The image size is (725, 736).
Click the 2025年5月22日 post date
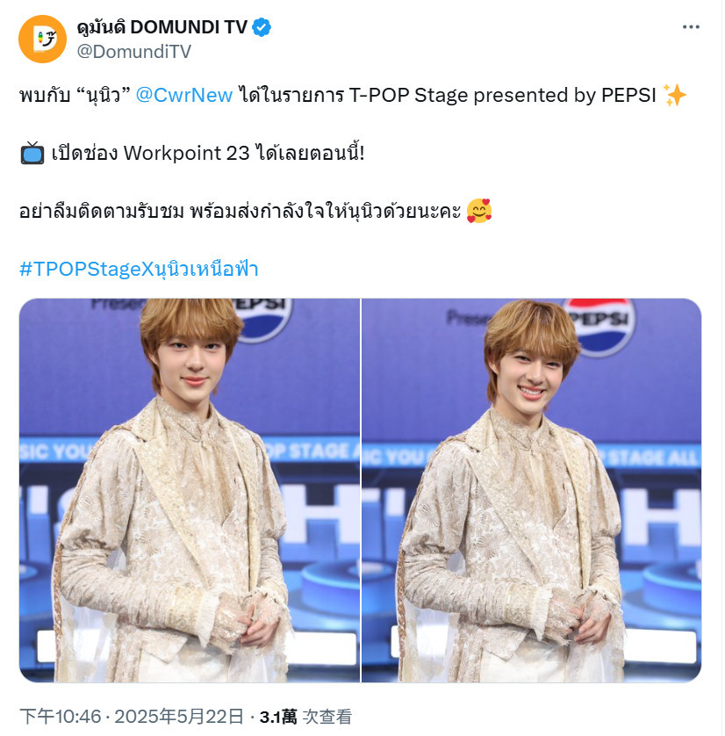pyautogui.click(x=179, y=717)
